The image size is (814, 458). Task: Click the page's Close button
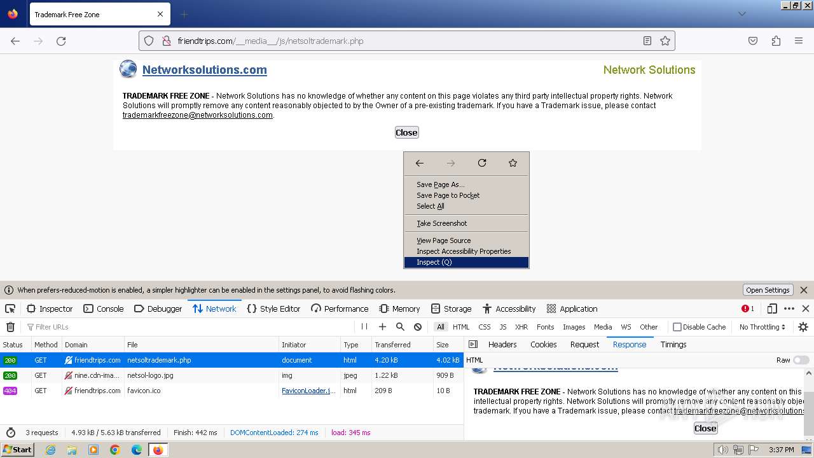click(x=406, y=132)
